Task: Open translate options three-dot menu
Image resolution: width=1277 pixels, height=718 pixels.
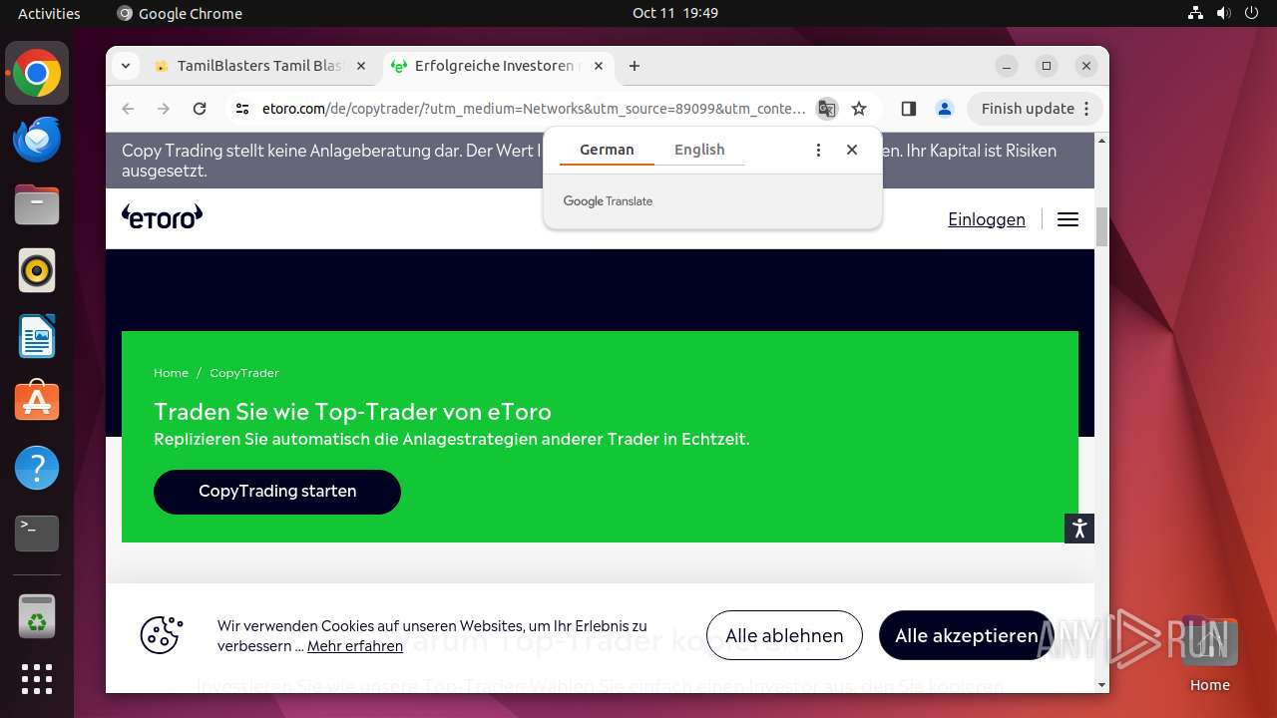Action: click(818, 150)
